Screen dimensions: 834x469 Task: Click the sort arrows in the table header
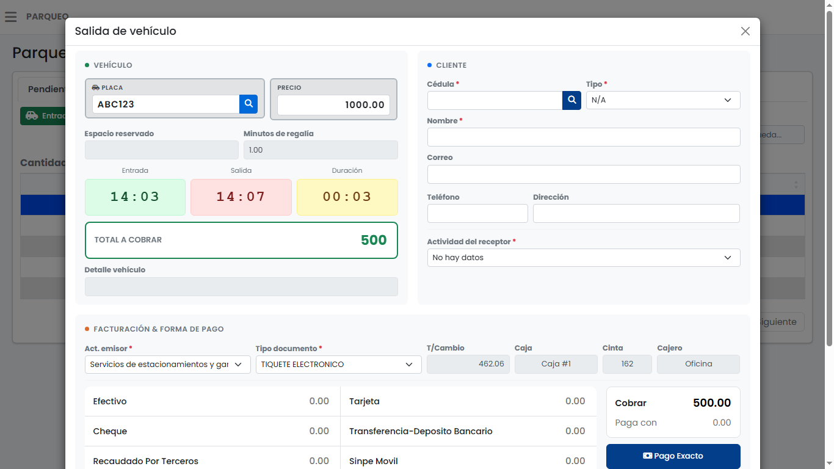point(795,184)
